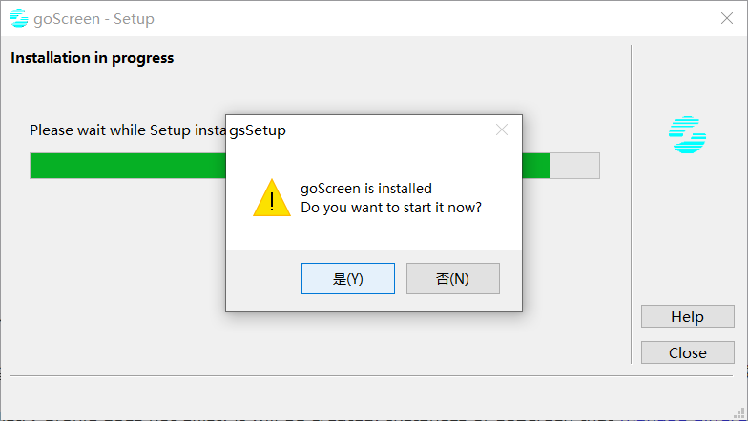Click the "goScreen is installed" message line
The image size is (748, 421).
coord(366,189)
